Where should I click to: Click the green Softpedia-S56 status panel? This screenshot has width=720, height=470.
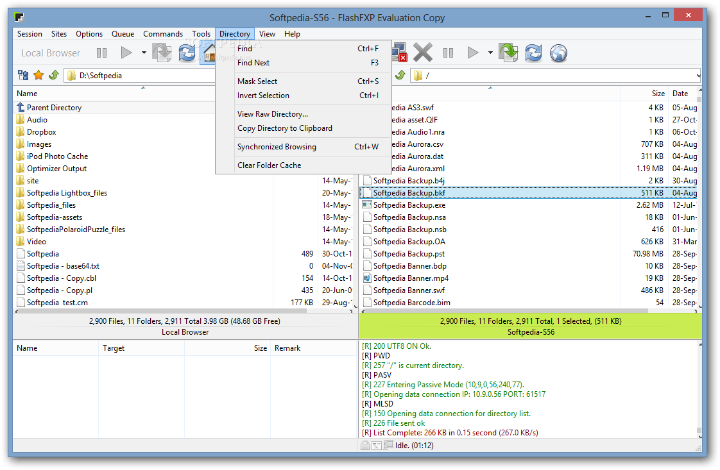coord(530,326)
